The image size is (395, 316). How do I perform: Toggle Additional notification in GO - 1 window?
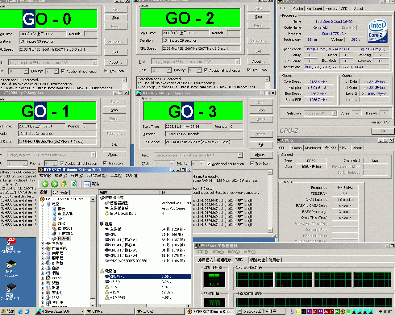tap(62, 164)
